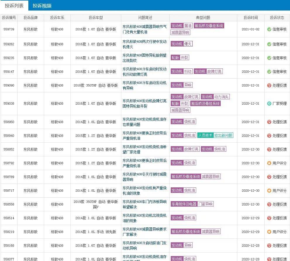Click the 减震器异响 tag in row 558789
The height and width of the screenshot is (261, 290).
tap(210, 177)
